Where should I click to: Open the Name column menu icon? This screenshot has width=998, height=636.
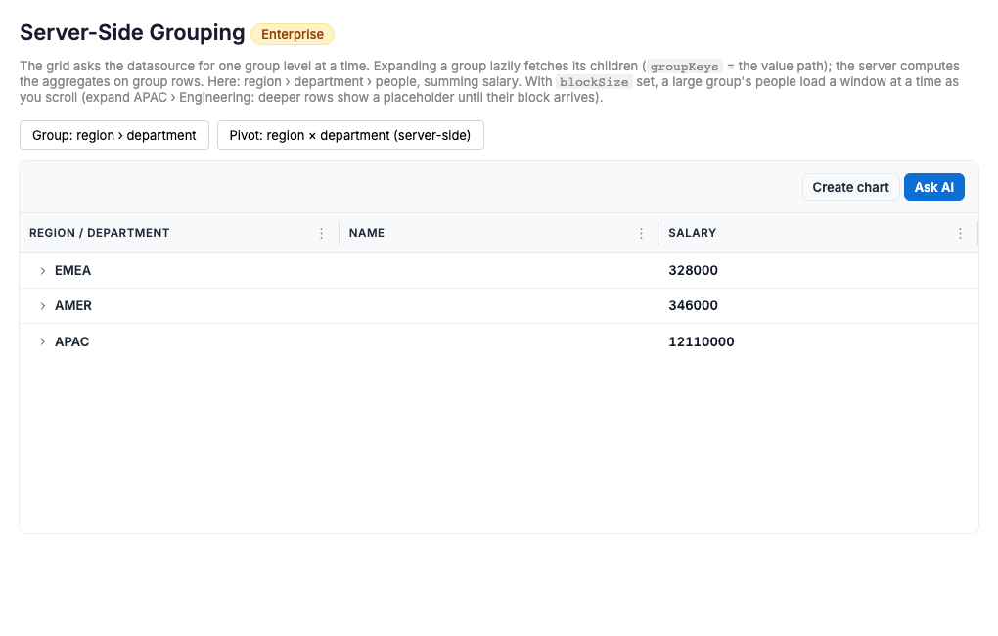point(641,233)
